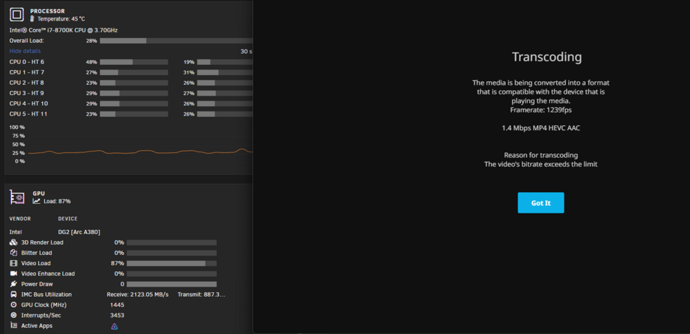This screenshot has width=690, height=334.
Task: Click the Video Enhance Load camera icon
Action: coord(14,273)
